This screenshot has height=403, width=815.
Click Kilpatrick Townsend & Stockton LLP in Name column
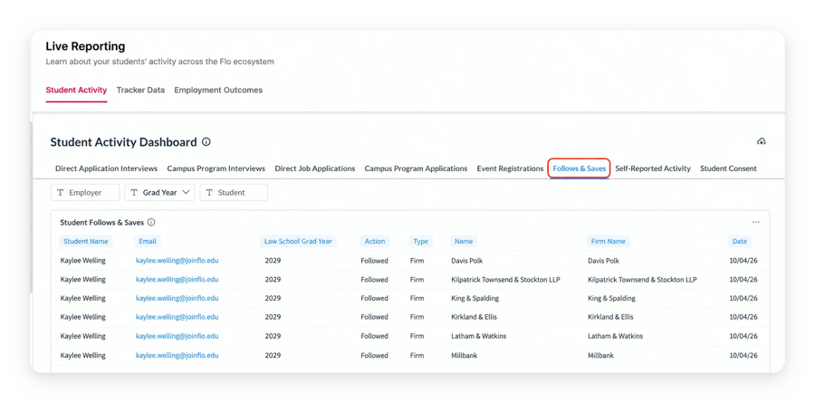pos(505,279)
